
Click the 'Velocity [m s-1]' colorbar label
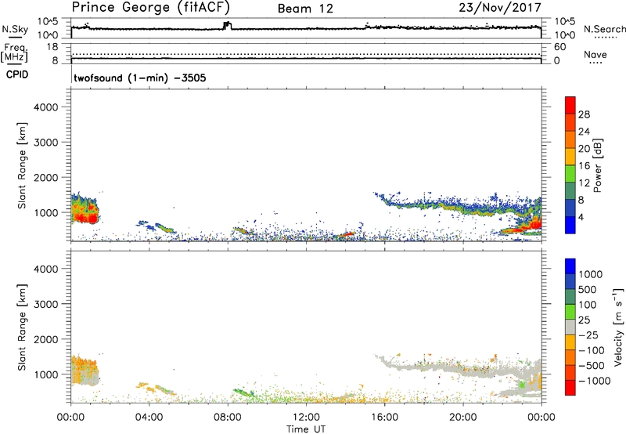click(x=618, y=327)
